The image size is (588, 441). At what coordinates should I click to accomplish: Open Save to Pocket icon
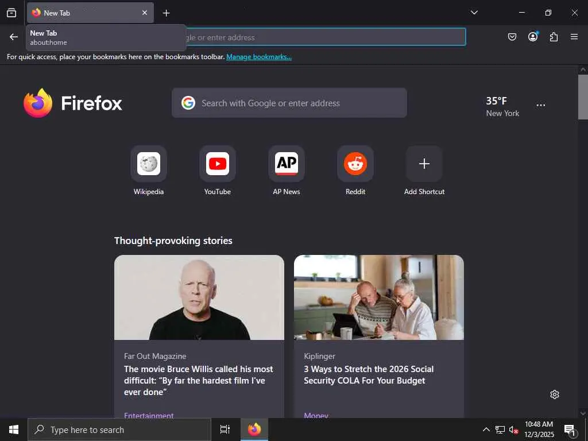512,37
